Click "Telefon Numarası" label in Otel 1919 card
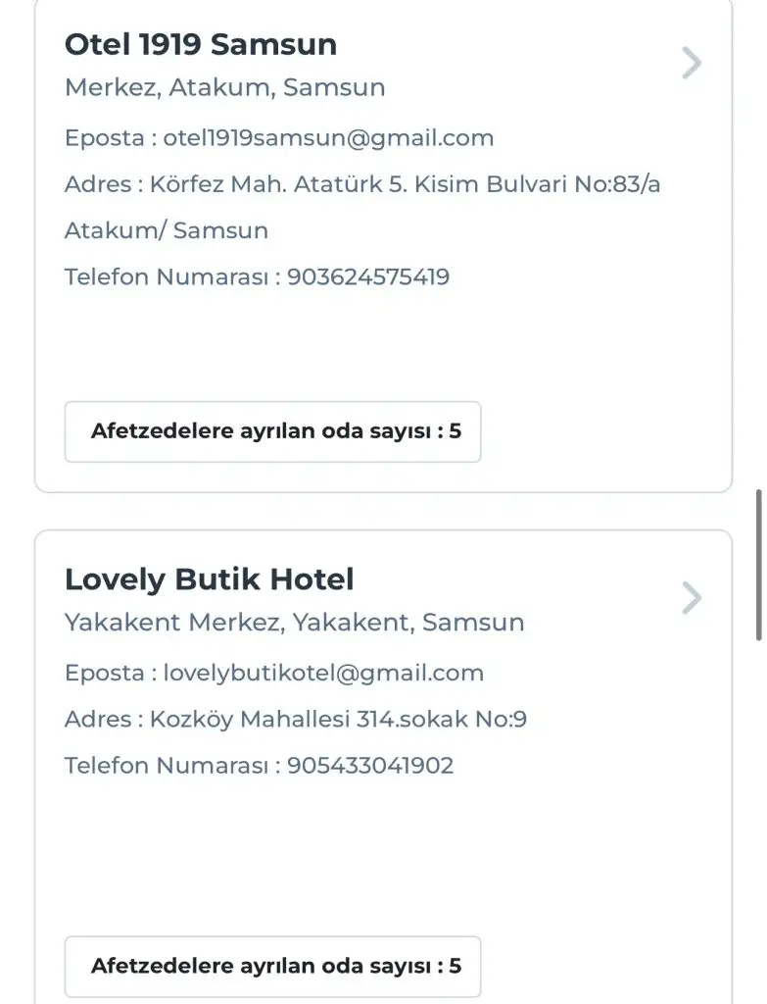 click(x=166, y=277)
